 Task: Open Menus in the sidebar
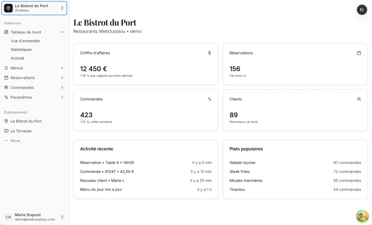(x=34, y=68)
